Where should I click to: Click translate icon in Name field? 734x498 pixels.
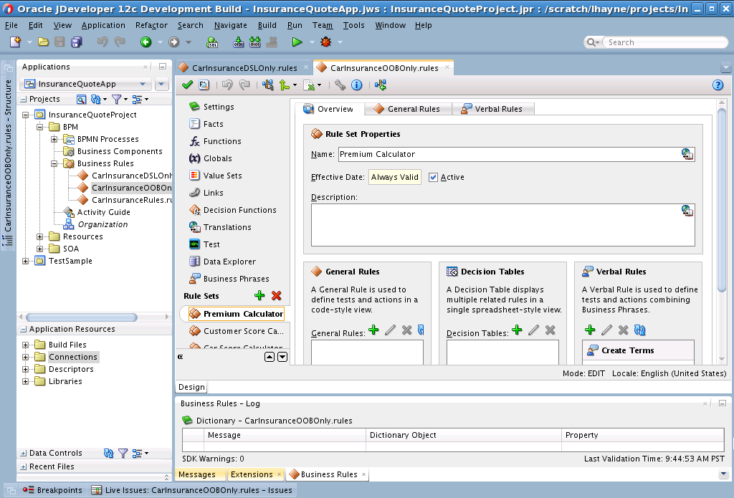click(x=687, y=154)
